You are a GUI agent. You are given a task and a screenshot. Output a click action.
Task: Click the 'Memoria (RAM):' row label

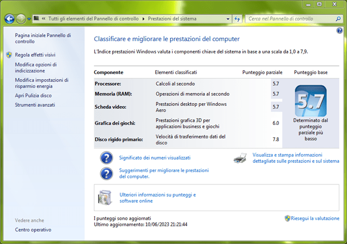113,94
